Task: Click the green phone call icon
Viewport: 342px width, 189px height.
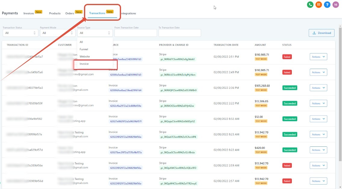Action: click(310, 4)
